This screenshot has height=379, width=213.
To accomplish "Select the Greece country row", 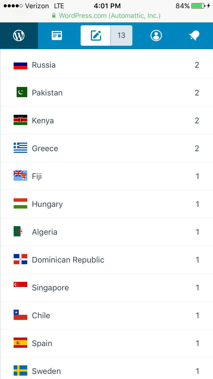I will click(106, 148).
